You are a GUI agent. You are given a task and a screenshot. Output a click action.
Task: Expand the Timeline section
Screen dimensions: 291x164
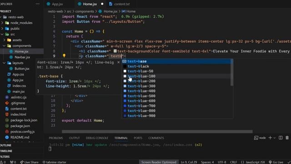pyautogui.click(x=6, y=151)
